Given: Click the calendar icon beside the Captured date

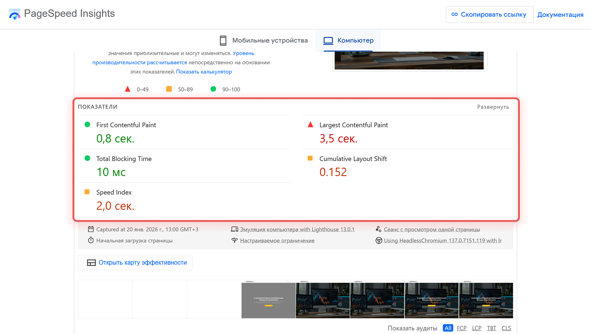Looking at the screenshot, I should point(91,229).
